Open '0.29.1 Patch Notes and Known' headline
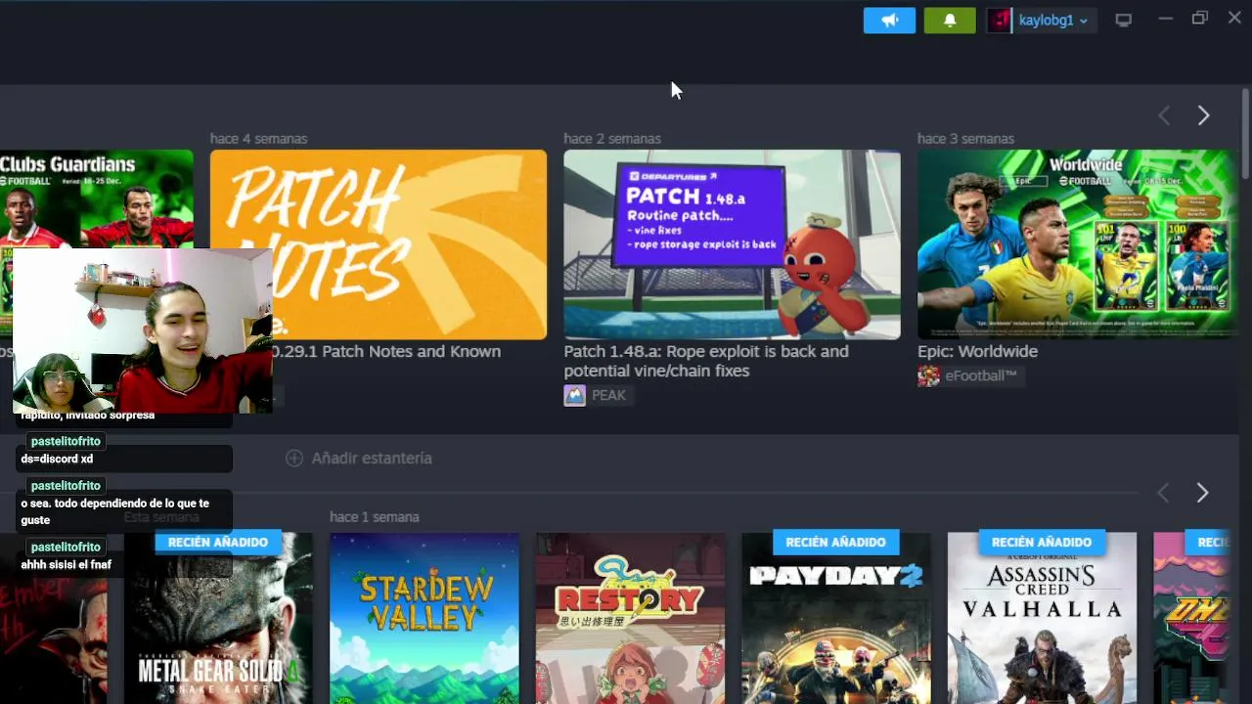Screen dimensions: 1252x704 coord(386,351)
